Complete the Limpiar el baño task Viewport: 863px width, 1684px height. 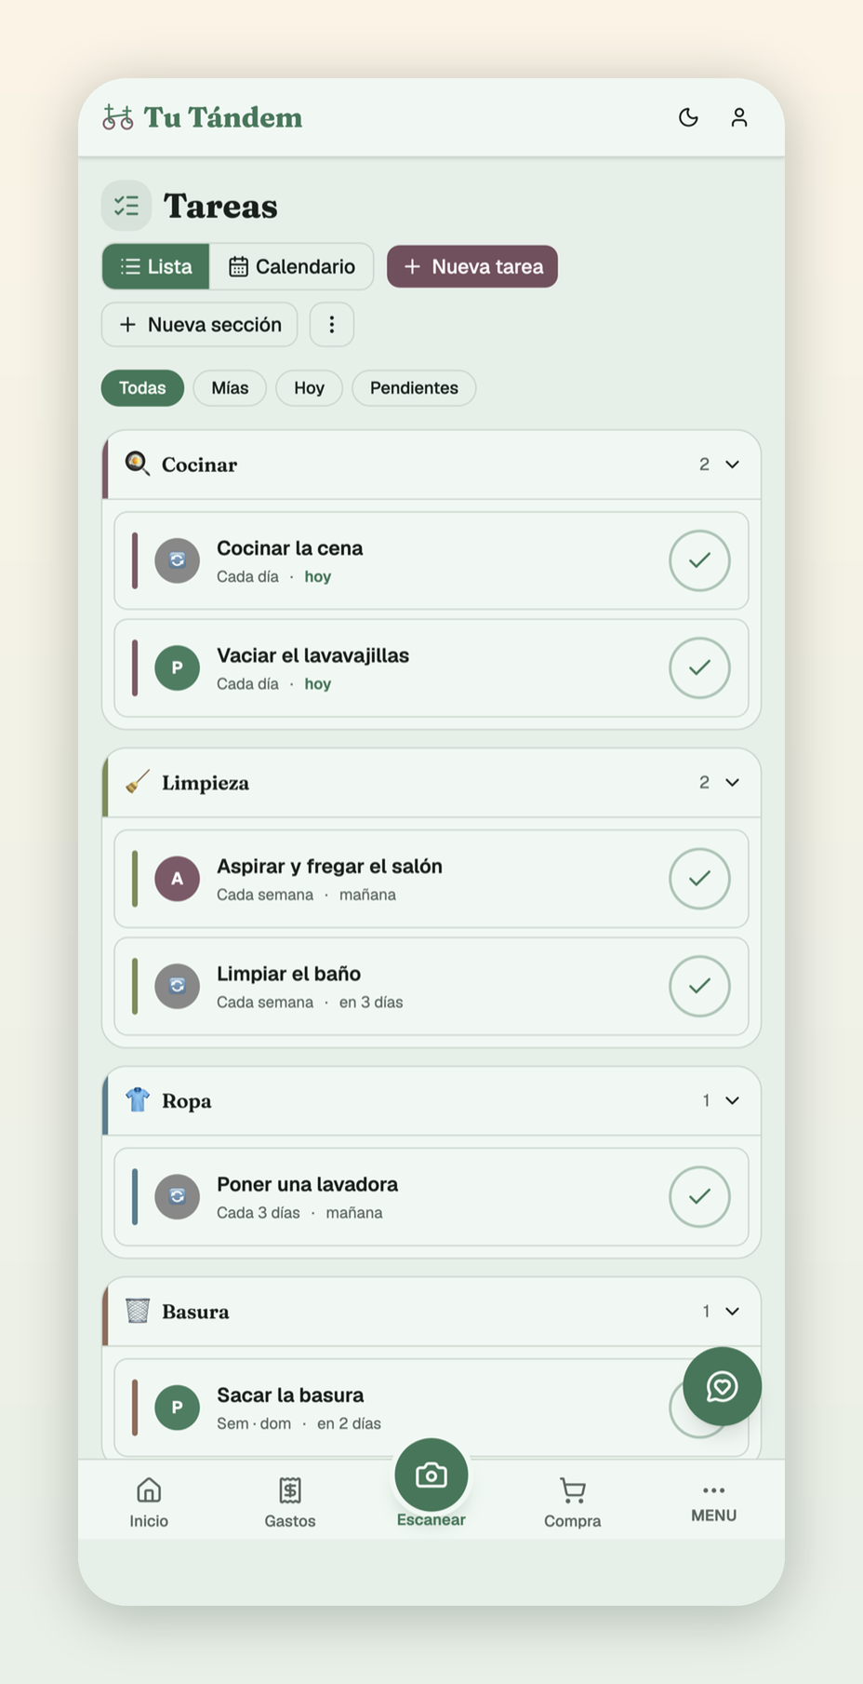(699, 986)
